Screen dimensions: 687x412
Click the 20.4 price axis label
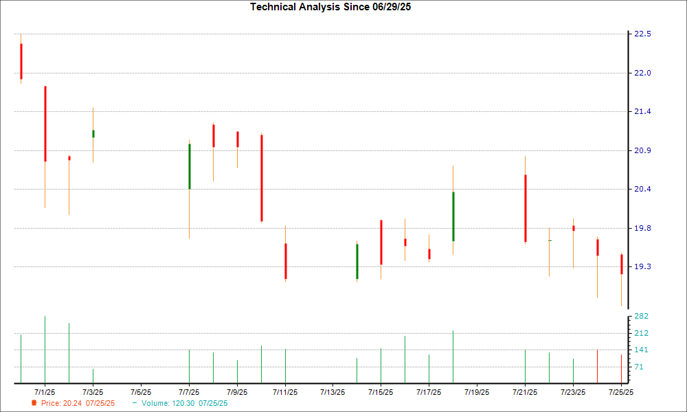(642, 190)
